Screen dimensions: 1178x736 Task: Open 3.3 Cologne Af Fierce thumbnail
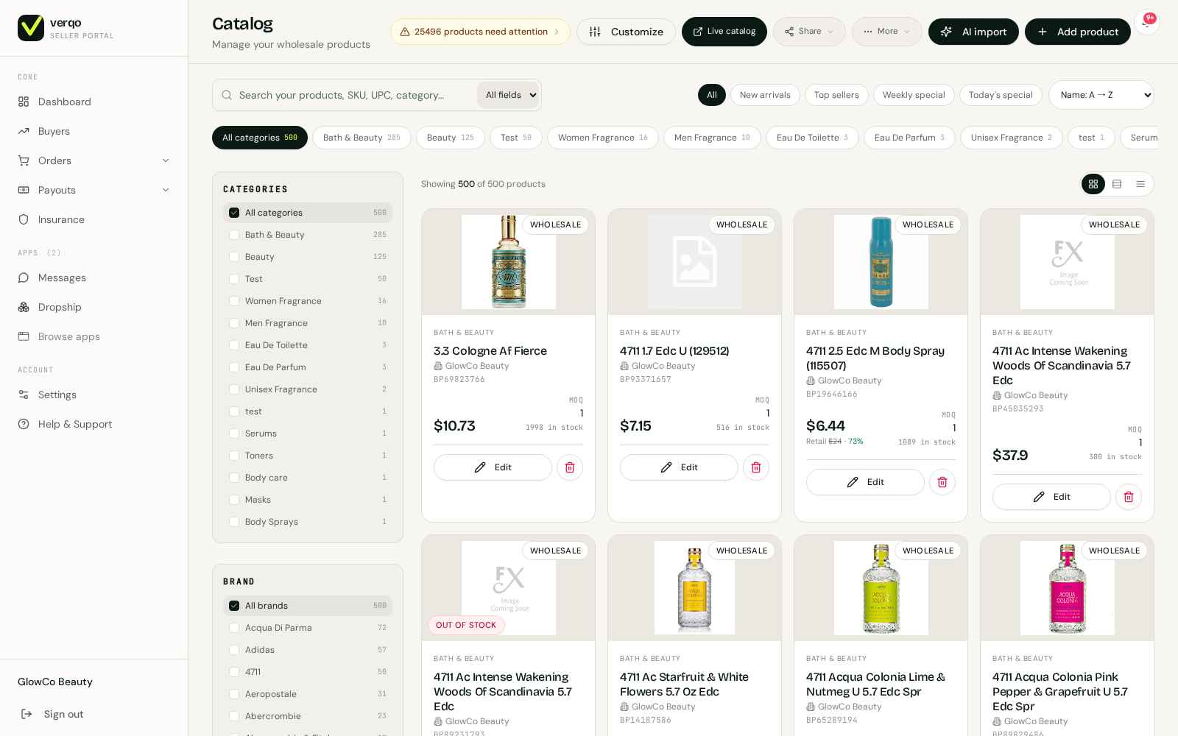pos(508,262)
